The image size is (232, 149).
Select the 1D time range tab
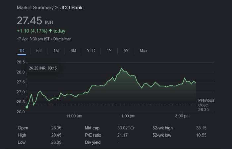tap(22, 51)
